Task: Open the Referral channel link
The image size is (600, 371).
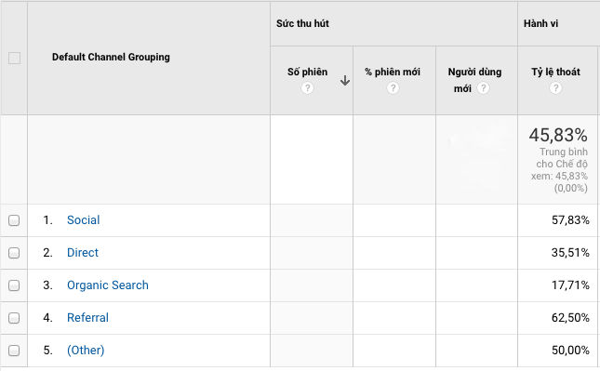Action: coord(87,317)
